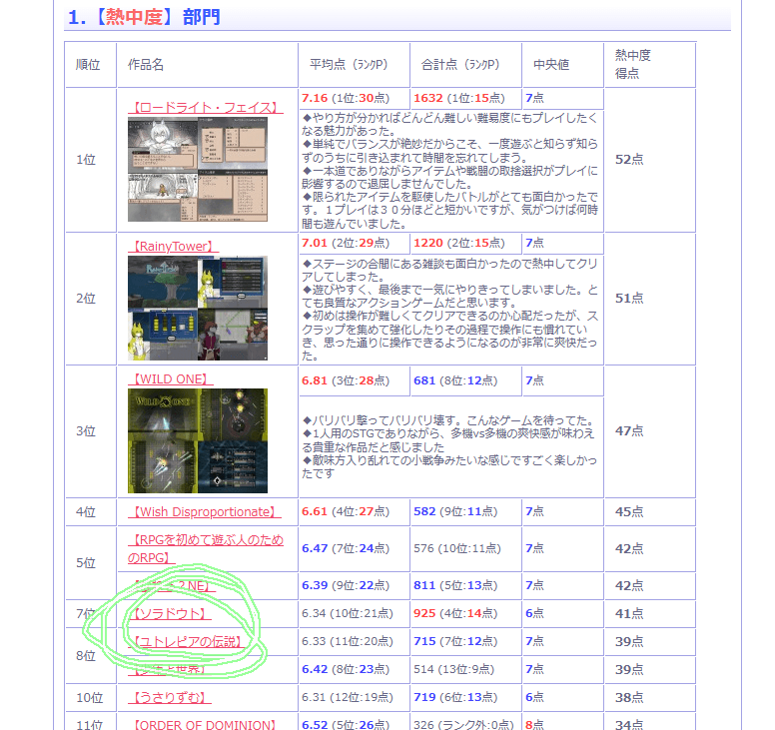The height and width of the screenshot is (730, 775).
Task: Click the 熱中度得点 column header
Action: point(633,64)
